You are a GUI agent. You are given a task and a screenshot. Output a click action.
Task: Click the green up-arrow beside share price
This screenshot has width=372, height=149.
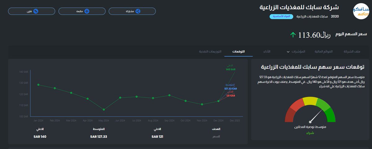(293, 35)
